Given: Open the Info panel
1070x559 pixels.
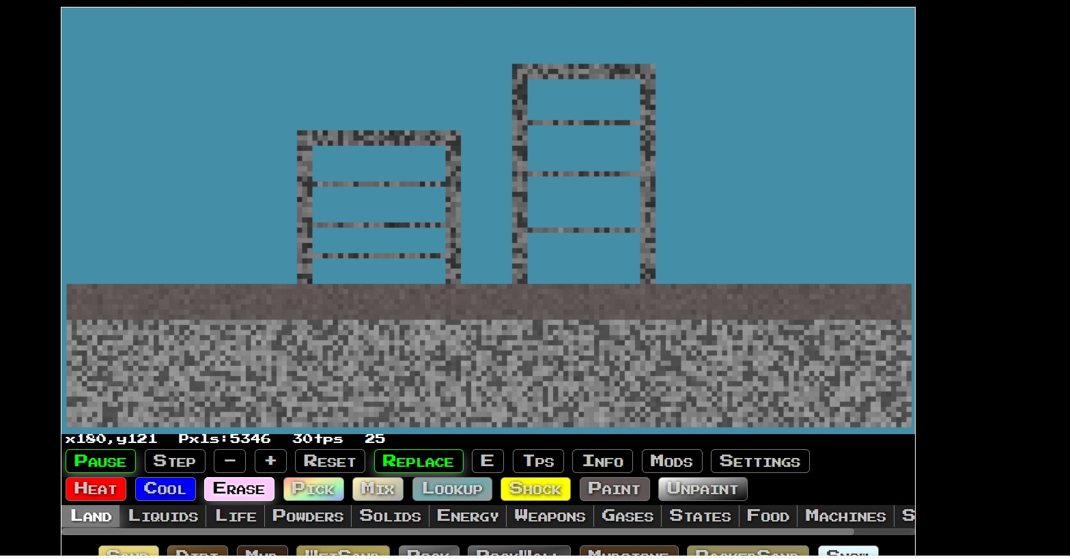Looking at the screenshot, I should point(603,461).
